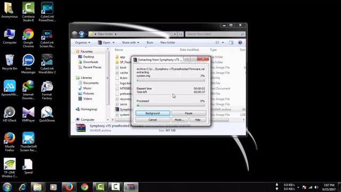Open QuickStores desktop shortcut
Viewport: 341px width, 192px height.
coord(47,114)
